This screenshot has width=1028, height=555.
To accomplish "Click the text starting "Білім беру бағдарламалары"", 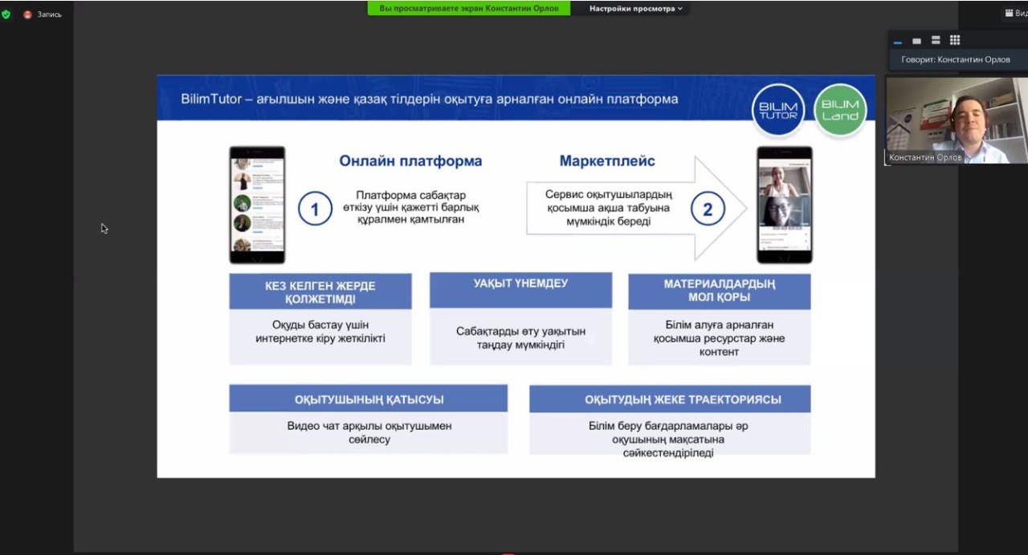I will coord(668,440).
